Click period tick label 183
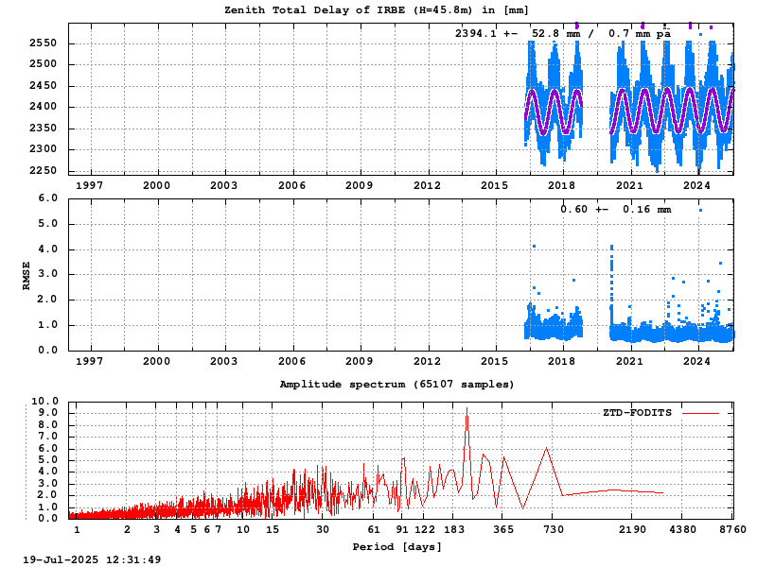Screen dimensions: 757x567 pos(454,529)
